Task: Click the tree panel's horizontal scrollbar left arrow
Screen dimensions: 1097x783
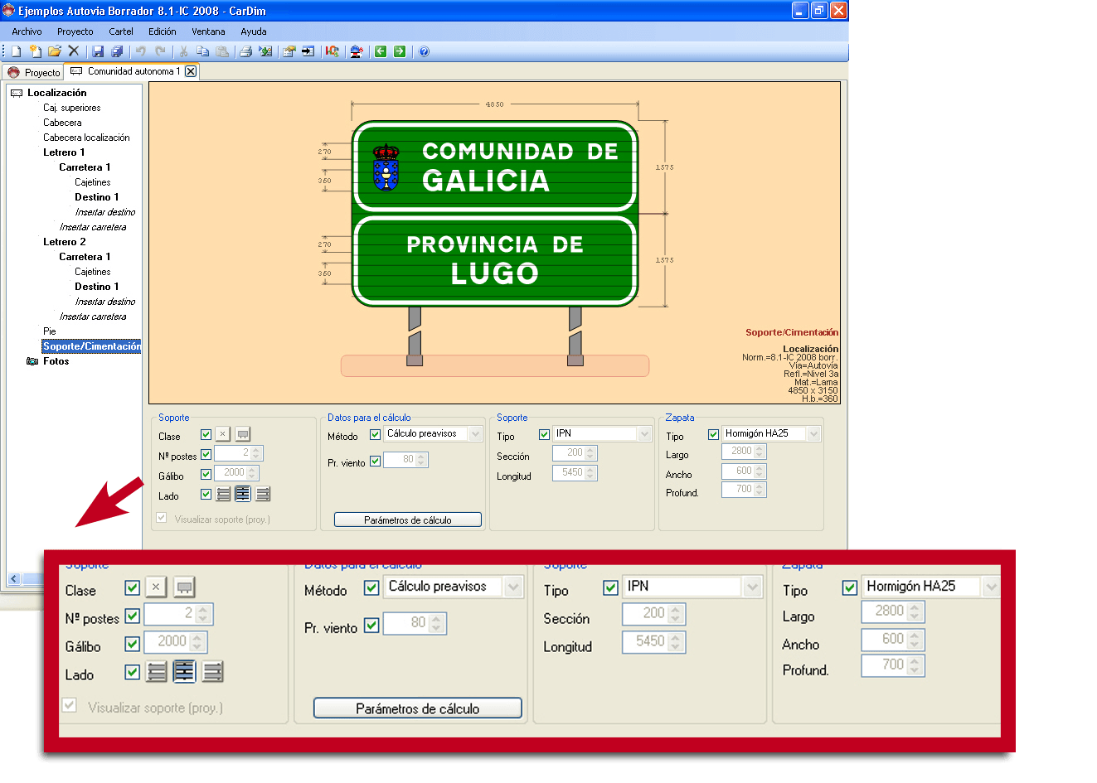Action: click(13, 578)
